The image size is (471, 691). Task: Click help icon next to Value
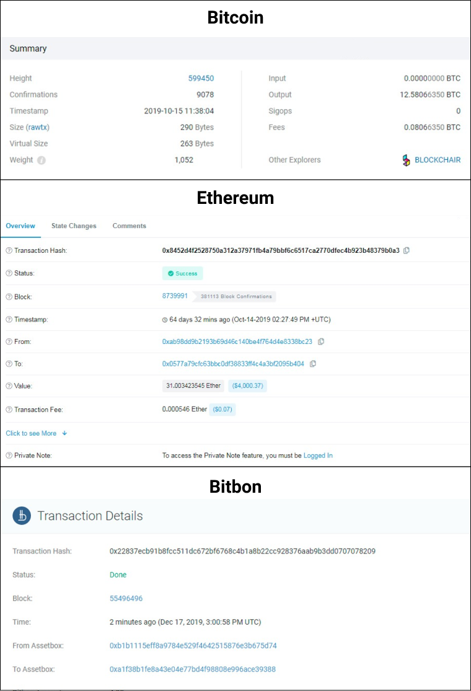pyautogui.click(x=9, y=386)
